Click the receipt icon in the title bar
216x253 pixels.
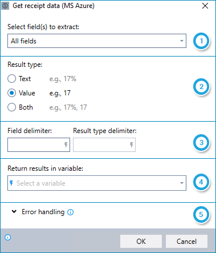pos(5,6)
